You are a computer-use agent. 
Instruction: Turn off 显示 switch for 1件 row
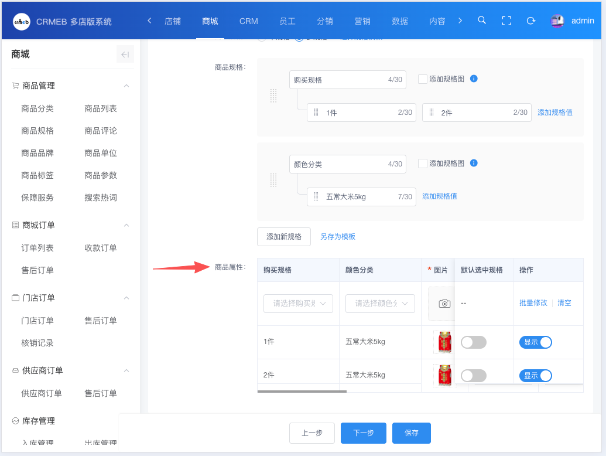coord(535,342)
